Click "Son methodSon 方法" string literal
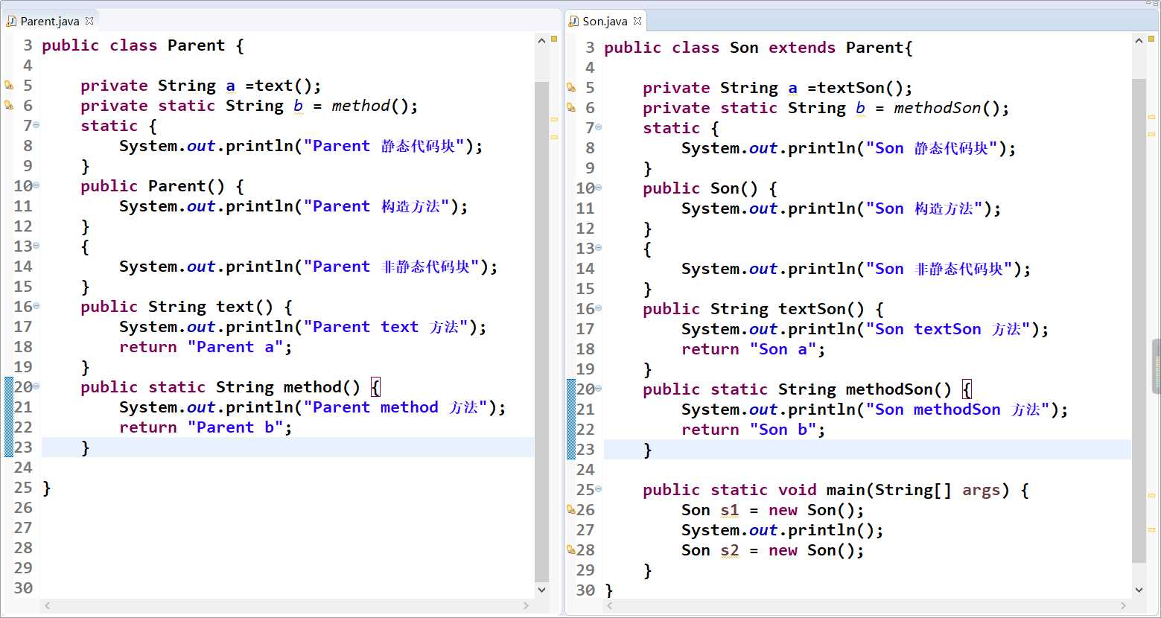The height and width of the screenshot is (618, 1161). [958, 410]
